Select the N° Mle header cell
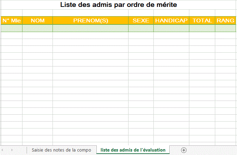This screenshot has height=155, width=237. tap(12, 20)
